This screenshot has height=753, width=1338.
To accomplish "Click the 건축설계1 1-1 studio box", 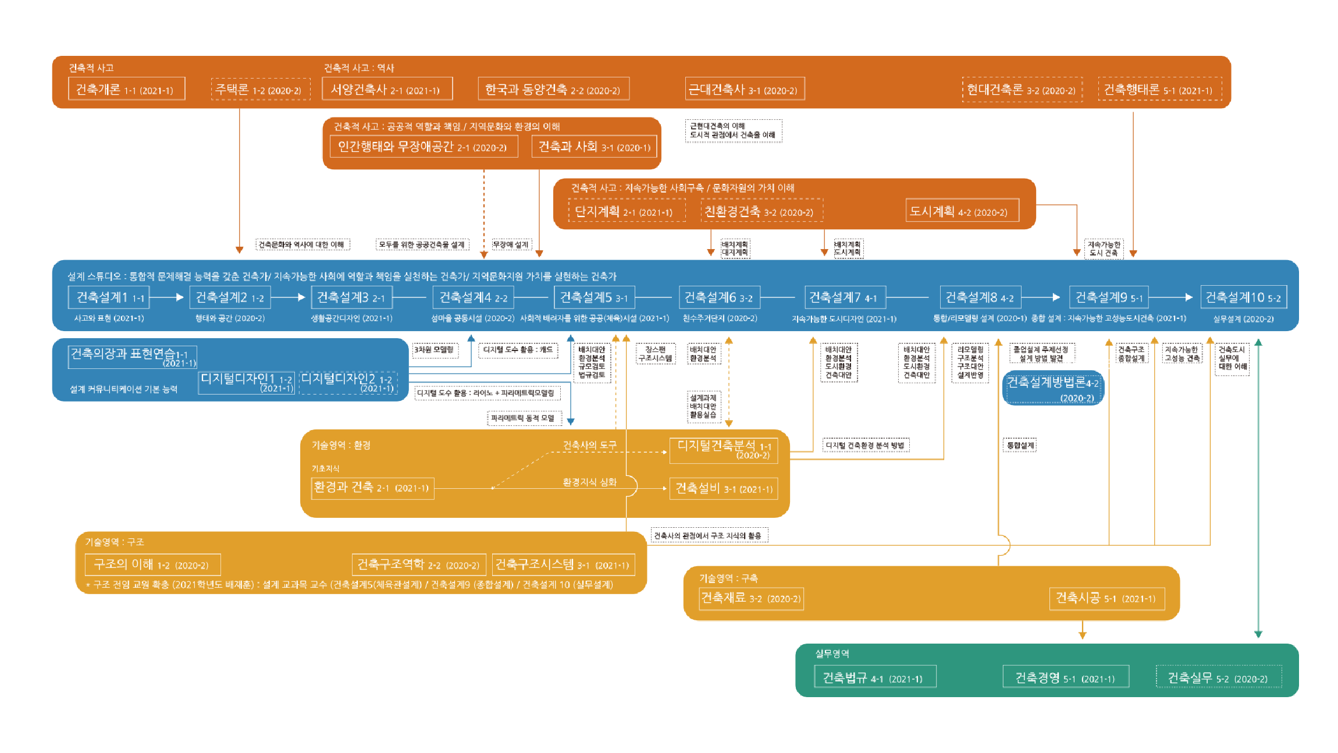I will (x=109, y=297).
